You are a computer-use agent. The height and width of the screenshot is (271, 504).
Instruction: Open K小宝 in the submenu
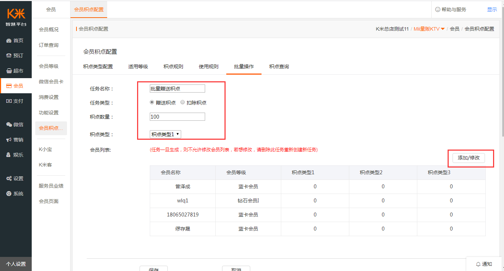pos(45,149)
